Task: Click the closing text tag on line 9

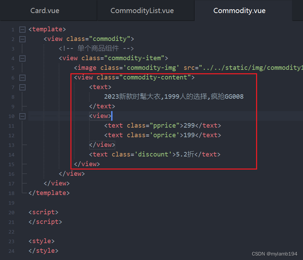Action: (102, 106)
